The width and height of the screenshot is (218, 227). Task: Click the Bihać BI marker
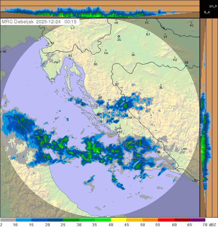(x=117, y=82)
